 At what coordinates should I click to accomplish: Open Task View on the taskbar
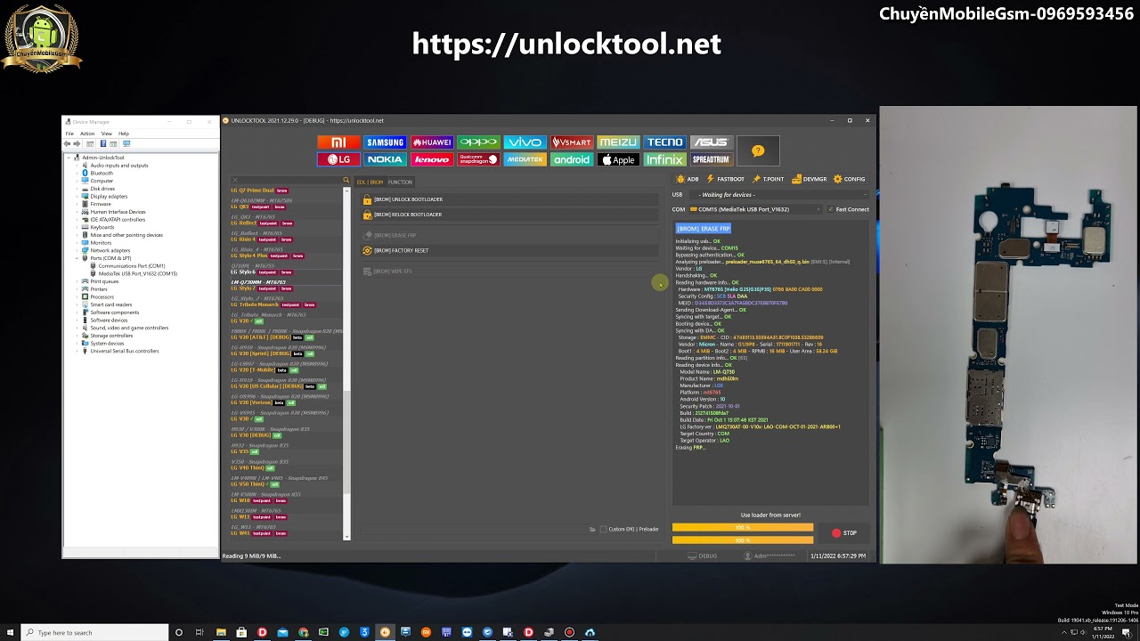tap(199, 632)
